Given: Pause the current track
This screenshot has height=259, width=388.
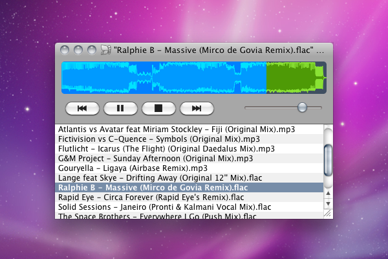Looking at the screenshot, I should 120,108.
